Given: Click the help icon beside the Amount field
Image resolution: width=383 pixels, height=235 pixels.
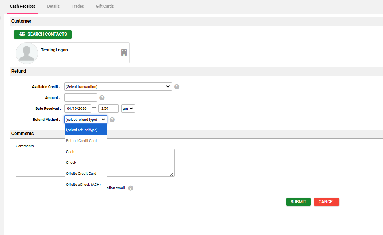Looking at the screenshot, I should [x=102, y=98].
